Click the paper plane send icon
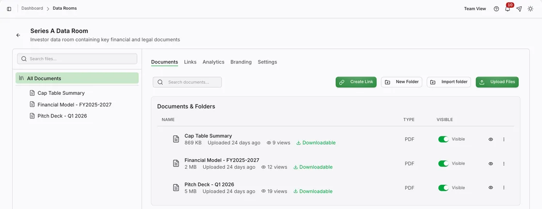The width and height of the screenshot is (542, 209). 519,9
